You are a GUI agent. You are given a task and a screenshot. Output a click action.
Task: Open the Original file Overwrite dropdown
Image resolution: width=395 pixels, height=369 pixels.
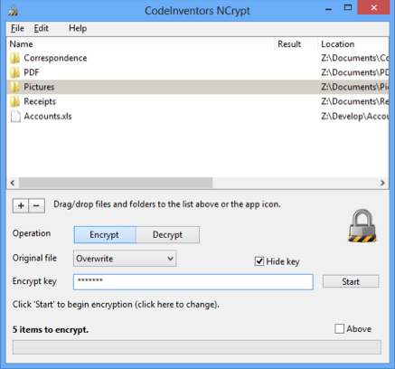(x=125, y=259)
